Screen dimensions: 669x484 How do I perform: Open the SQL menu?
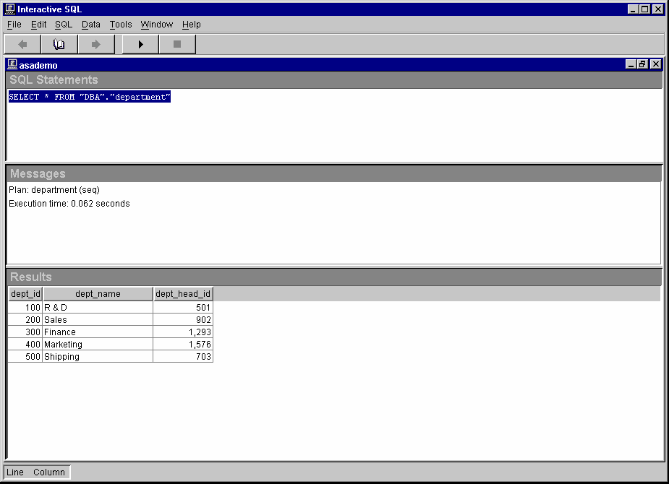click(x=64, y=25)
